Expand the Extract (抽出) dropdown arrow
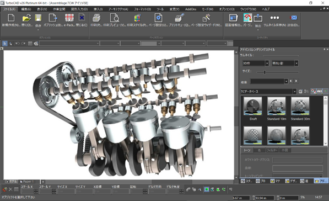 (x=258, y=30)
